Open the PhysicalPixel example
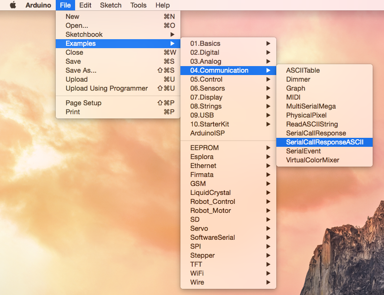 tap(324, 115)
